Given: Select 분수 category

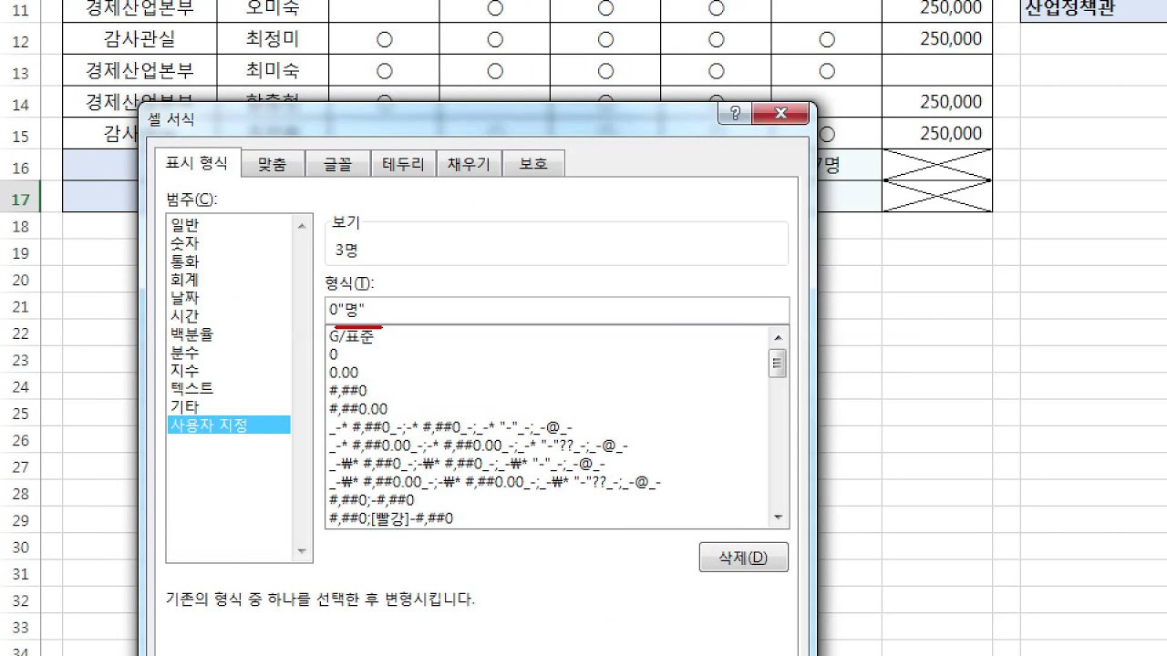Looking at the screenshot, I should tap(229, 353).
